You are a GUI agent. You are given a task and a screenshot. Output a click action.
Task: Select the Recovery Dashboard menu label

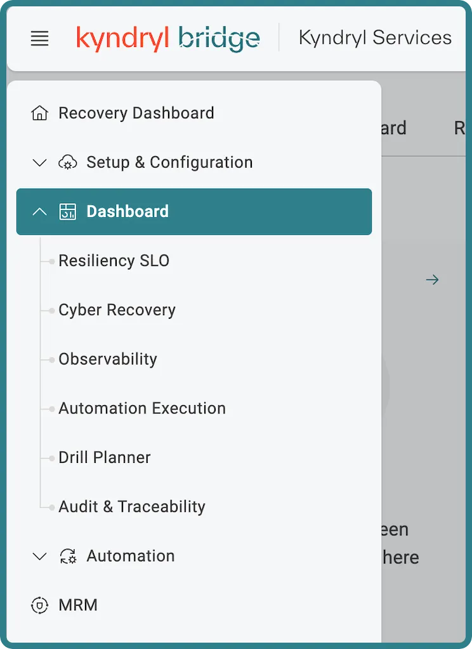pyautogui.click(x=136, y=113)
